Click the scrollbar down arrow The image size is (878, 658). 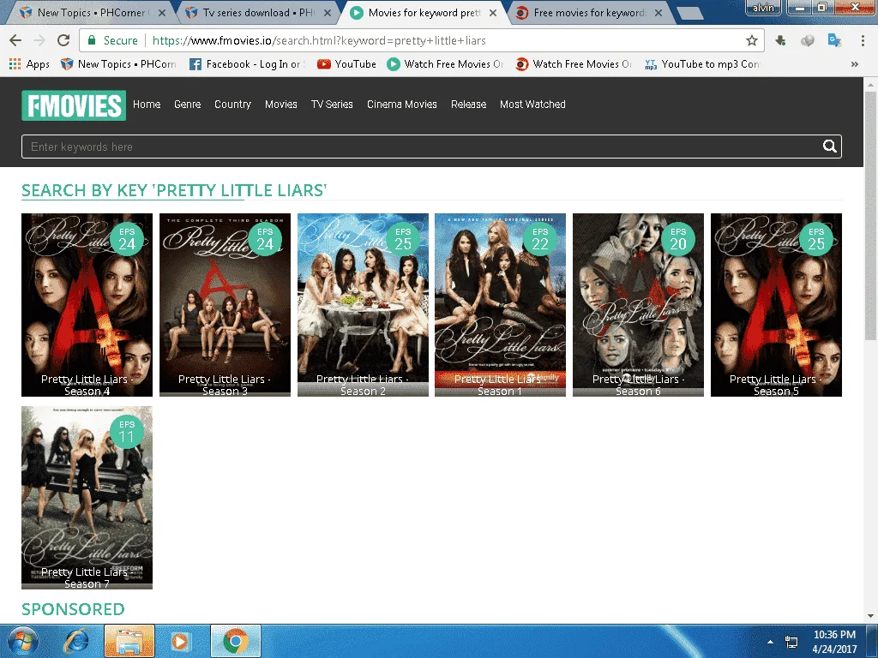click(870, 616)
